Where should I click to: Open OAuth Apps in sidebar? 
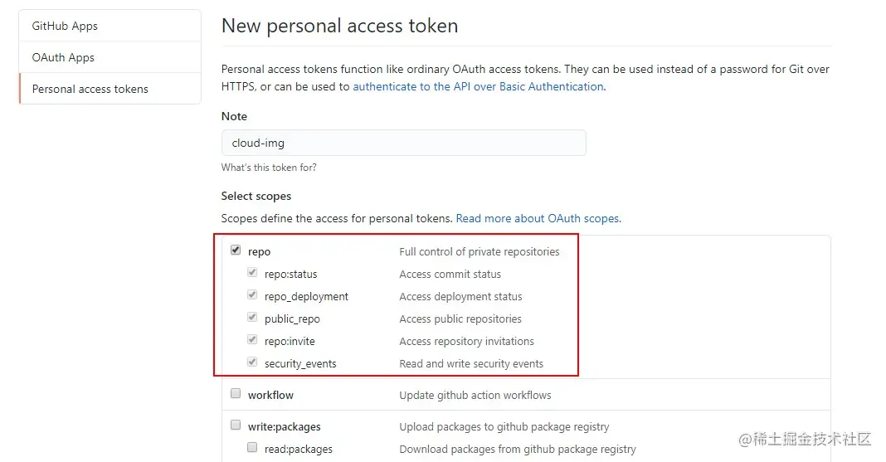63,57
